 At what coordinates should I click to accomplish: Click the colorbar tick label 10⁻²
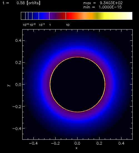33,25
